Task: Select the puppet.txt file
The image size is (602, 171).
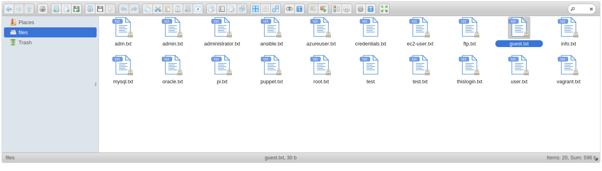Action: (x=272, y=70)
